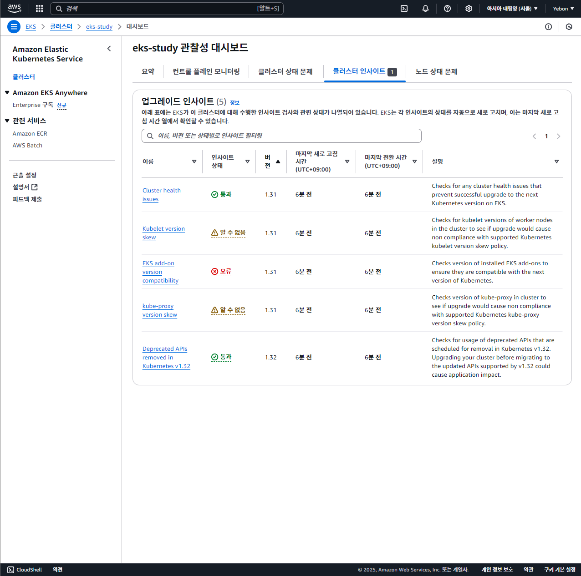Focus the insight filter input field
581x576 pixels.
click(281, 136)
